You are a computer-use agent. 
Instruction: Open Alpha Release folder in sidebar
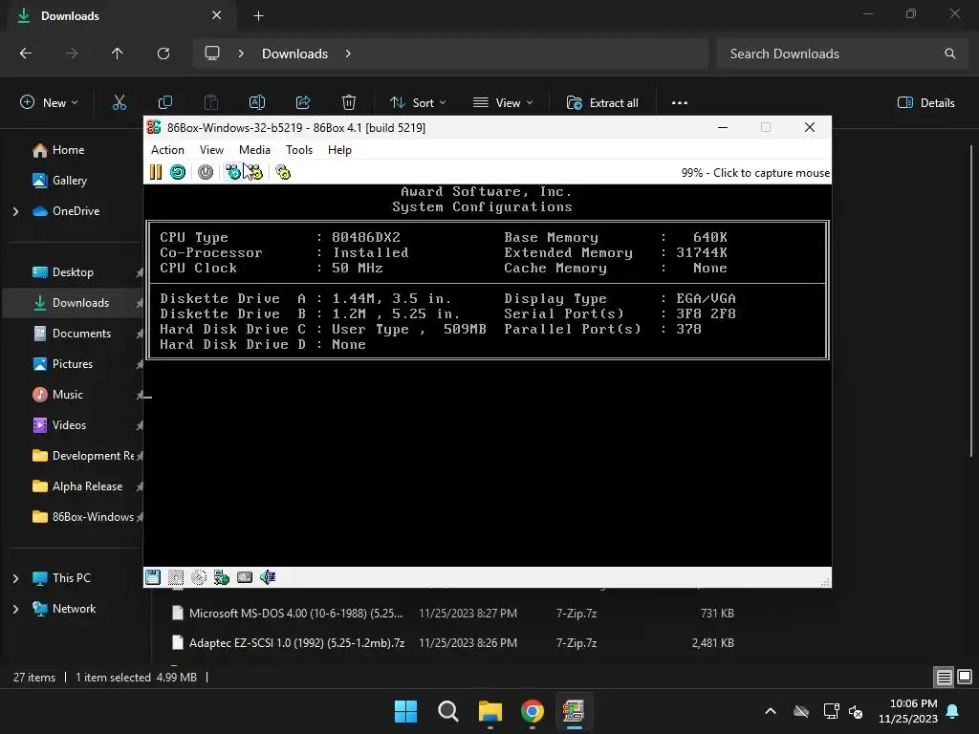[x=87, y=486]
